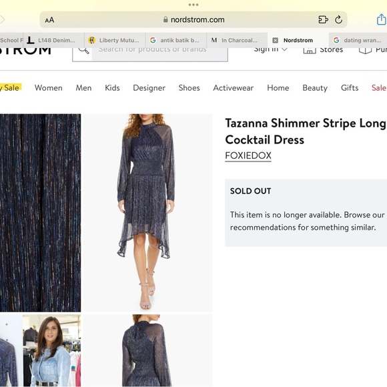Click the nordstrom.com address bar

[193, 19]
